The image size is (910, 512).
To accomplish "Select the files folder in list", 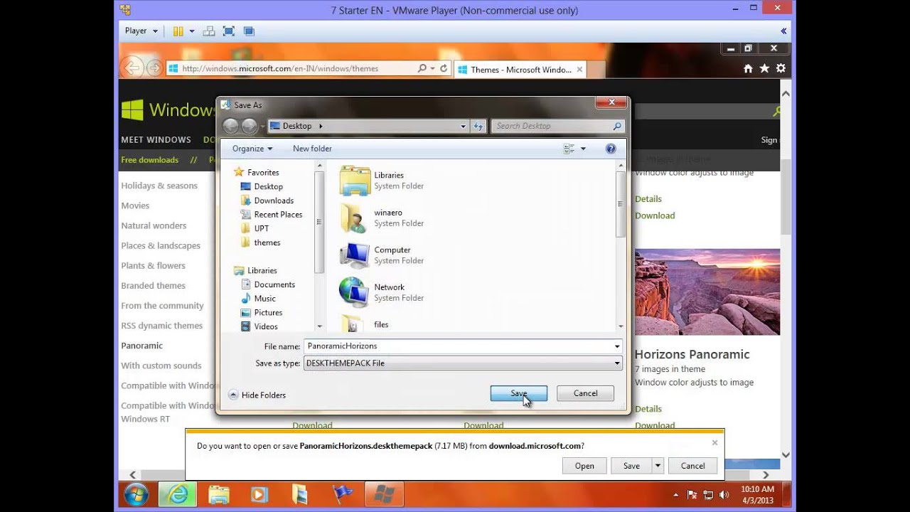I will click(381, 324).
